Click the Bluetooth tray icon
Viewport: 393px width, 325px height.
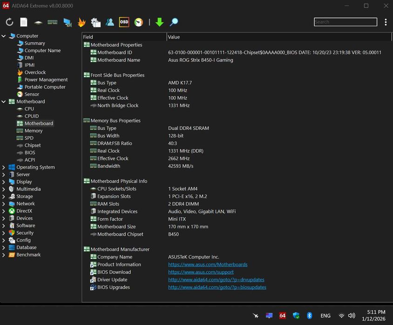coord(309,316)
